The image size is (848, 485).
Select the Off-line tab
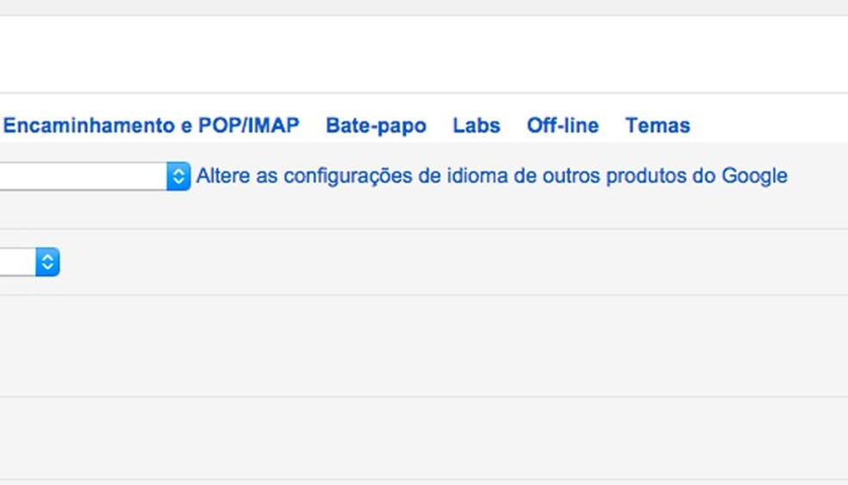pos(563,126)
